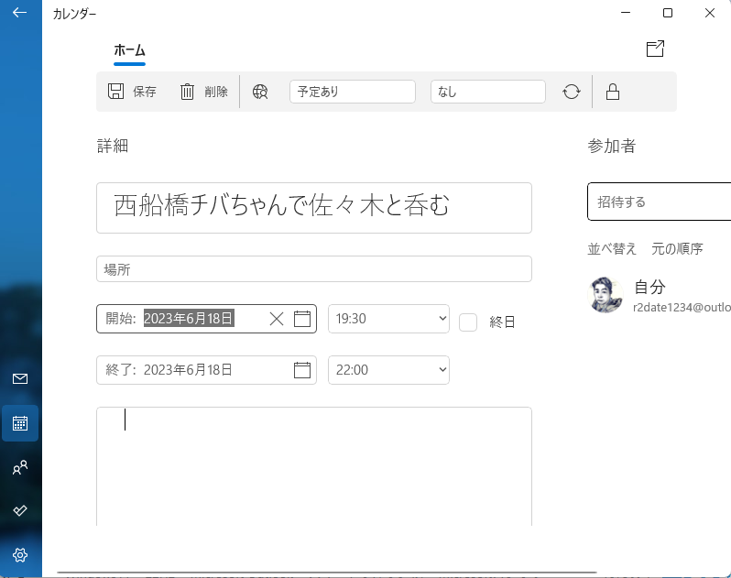Screen dimensions: 731x578
Task: Sort attendees with 並べ替え
Action: click(612, 248)
